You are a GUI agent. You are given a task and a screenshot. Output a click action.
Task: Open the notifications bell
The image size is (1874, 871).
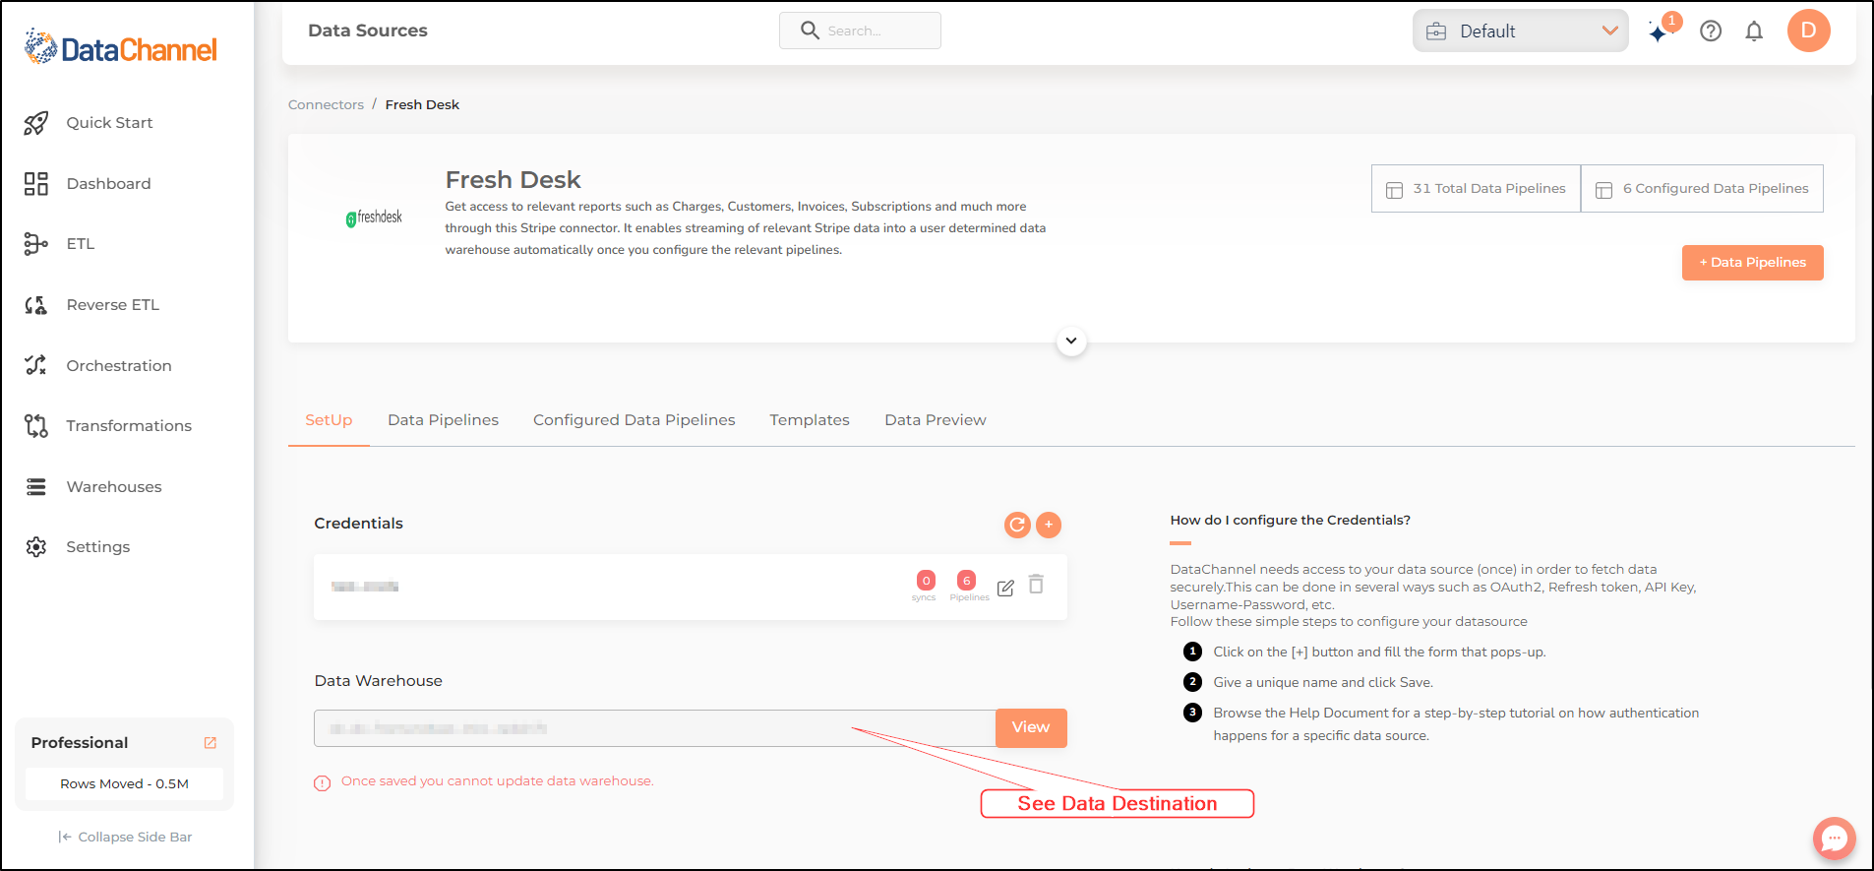click(x=1754, y=31)
